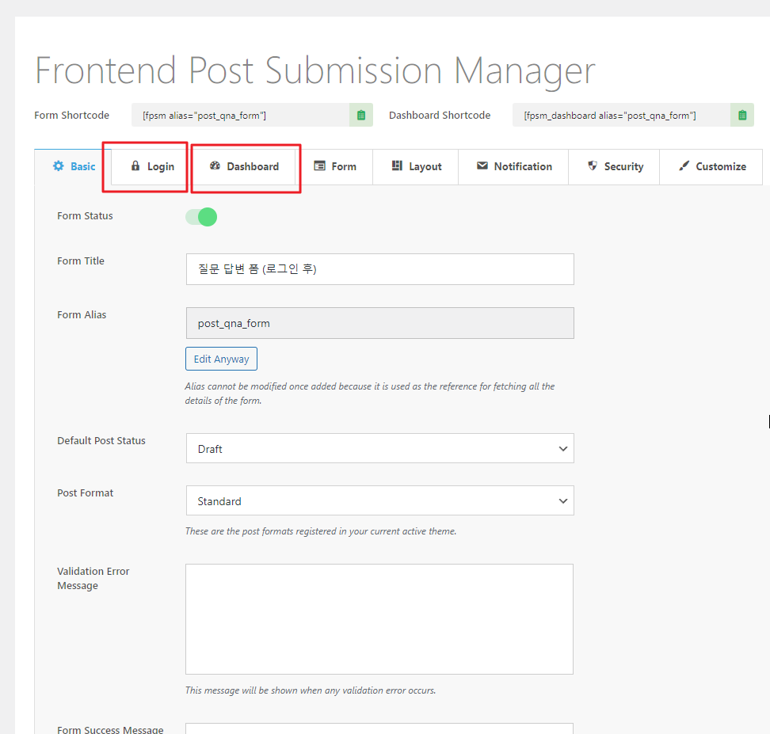Click the gear icon on Basic tab

[59, 166]
